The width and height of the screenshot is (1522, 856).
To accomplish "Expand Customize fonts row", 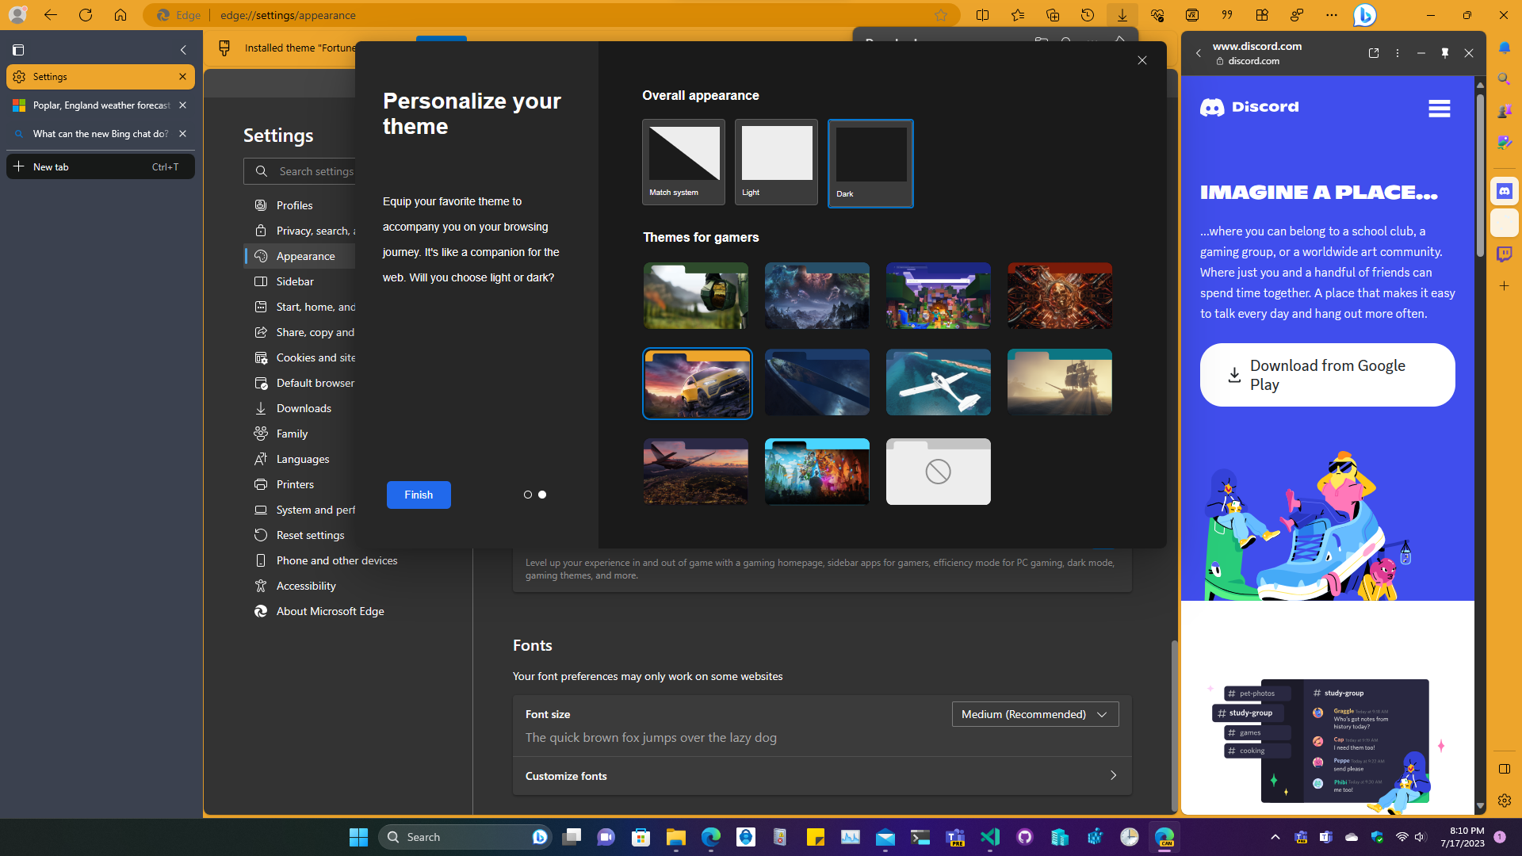I will (821, 776).
